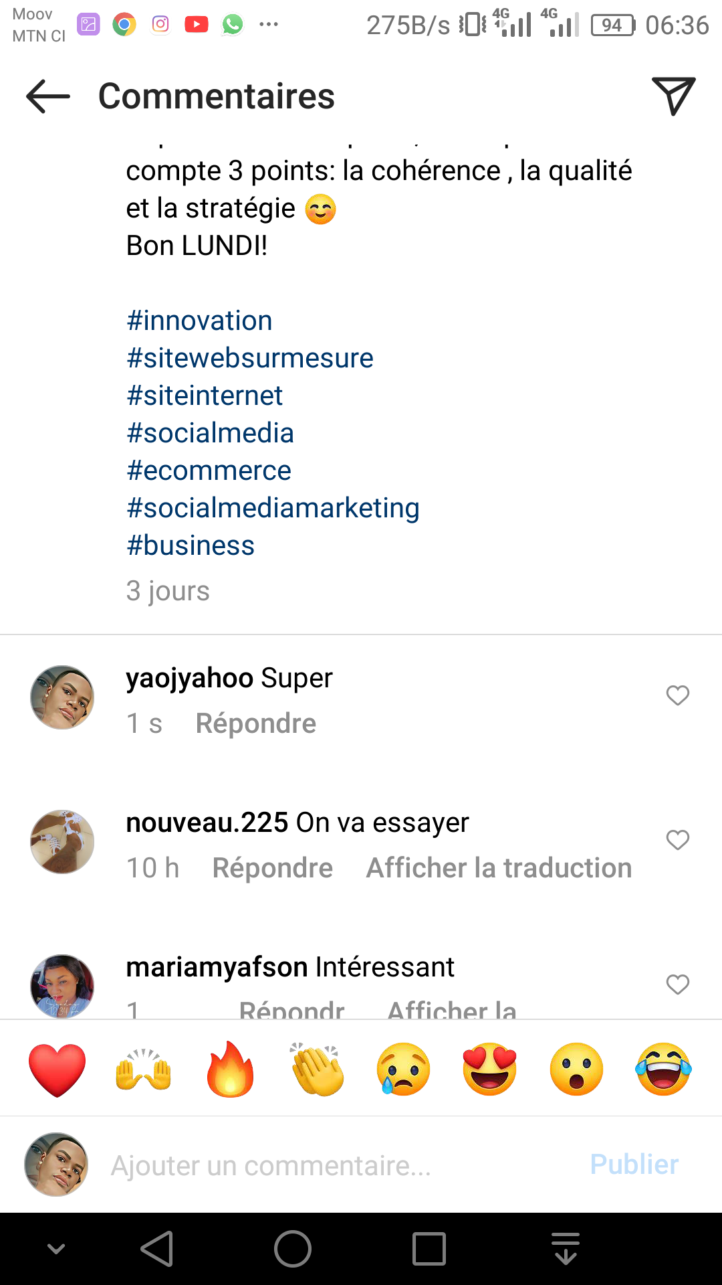Tap the back arrow next to Commentaires
The height and width of the screenshot is (1285, 722).
pyautogui.click(x=48, y=96)
